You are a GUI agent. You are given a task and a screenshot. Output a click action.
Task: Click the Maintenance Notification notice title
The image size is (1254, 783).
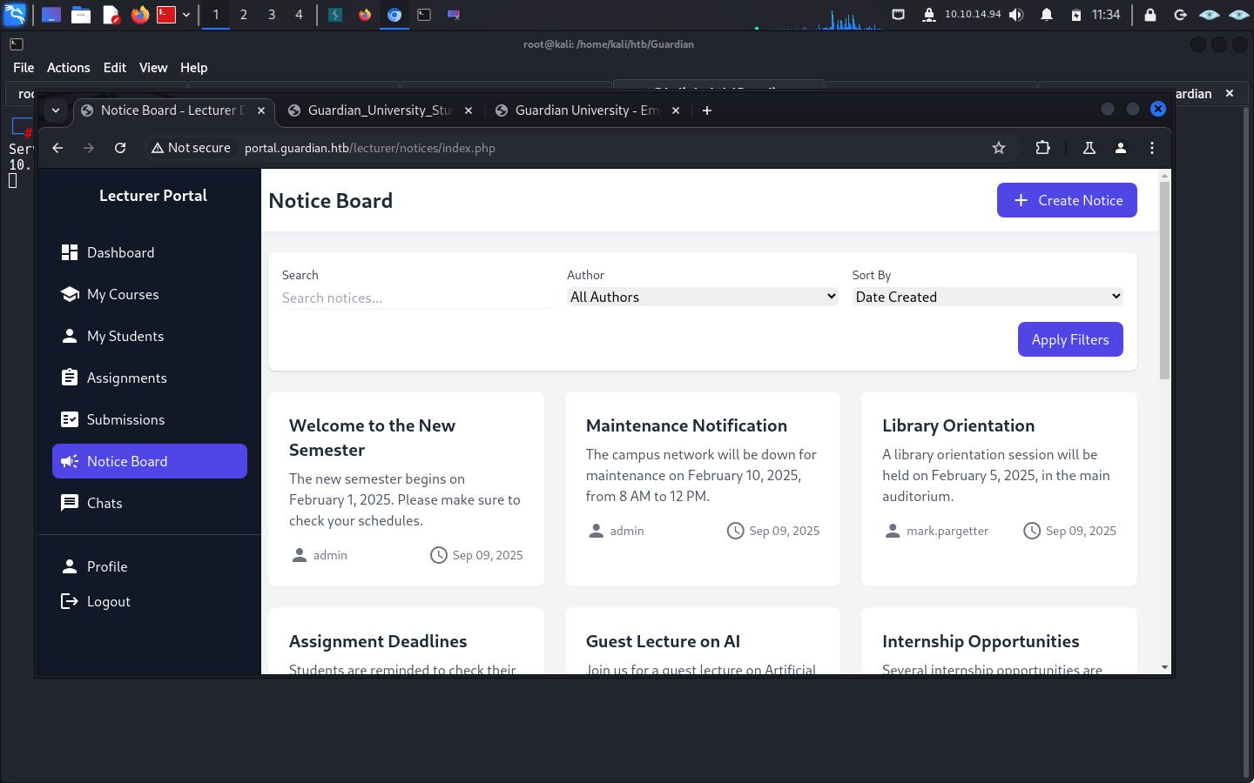click(686, 425)
